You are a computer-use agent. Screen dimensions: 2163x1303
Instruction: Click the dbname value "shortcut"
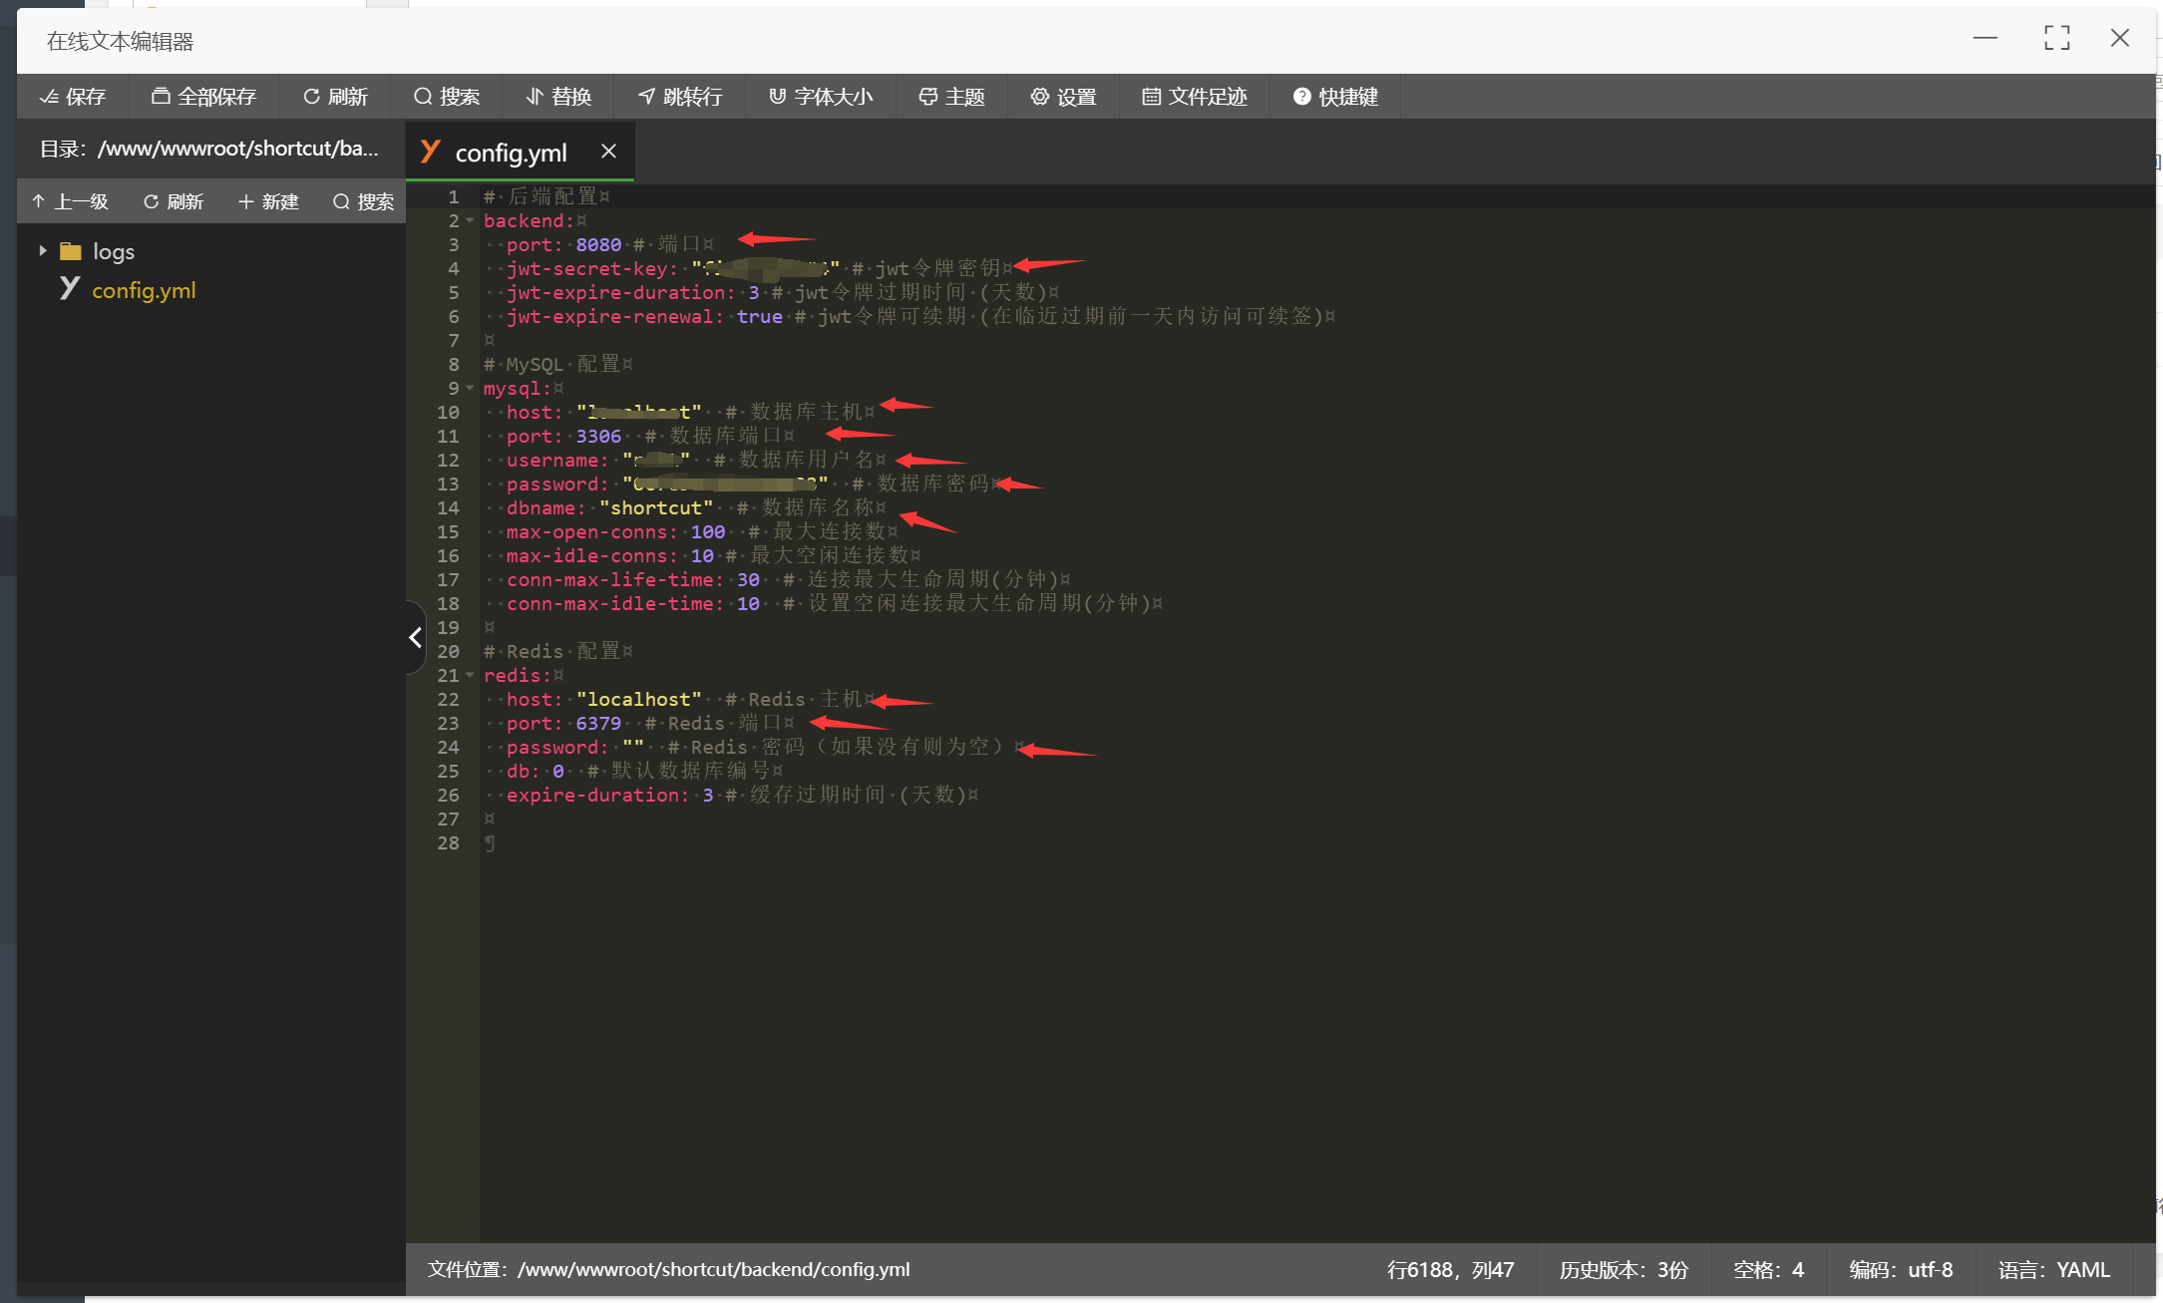point(656,507)
